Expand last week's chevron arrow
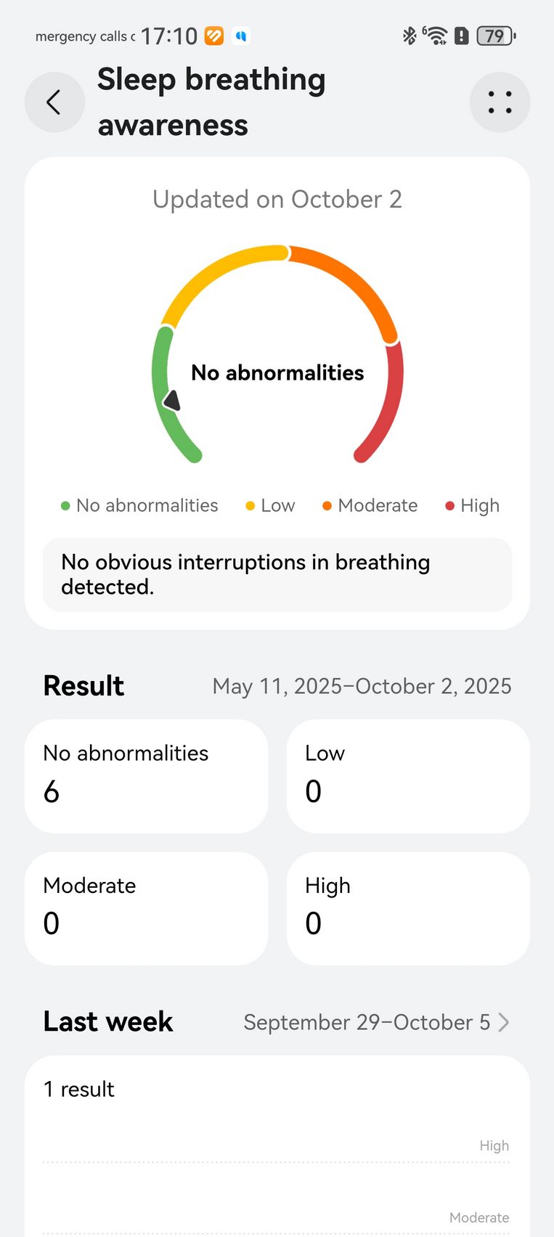 (504, 1022)
